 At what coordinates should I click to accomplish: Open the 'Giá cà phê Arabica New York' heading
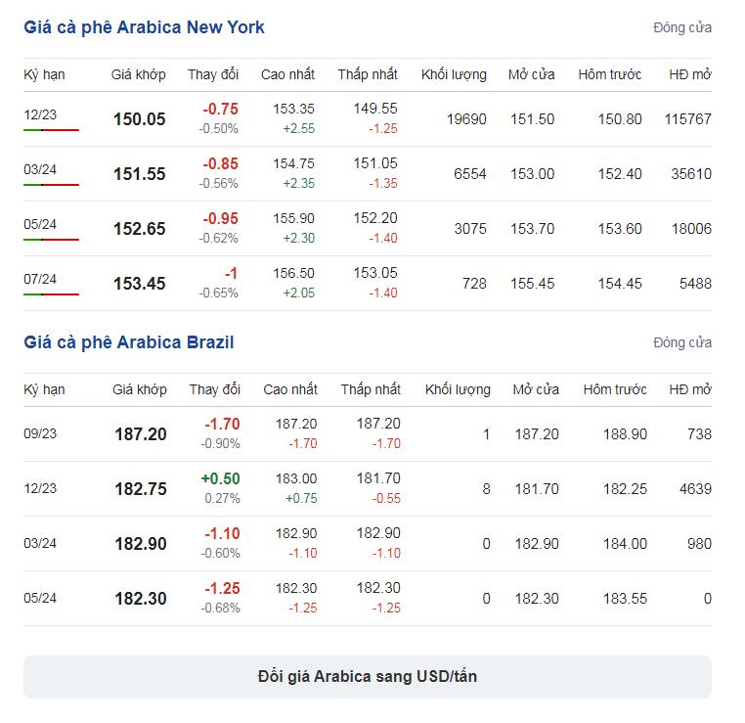click(144, 27)
